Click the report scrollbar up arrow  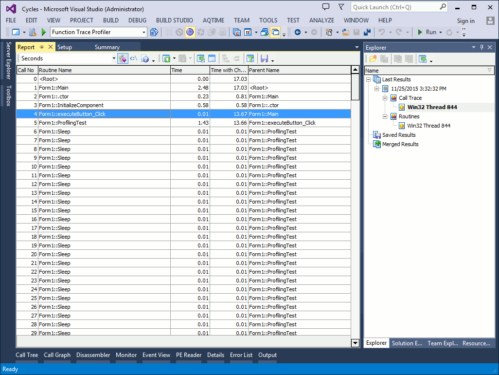pos(355,70)
